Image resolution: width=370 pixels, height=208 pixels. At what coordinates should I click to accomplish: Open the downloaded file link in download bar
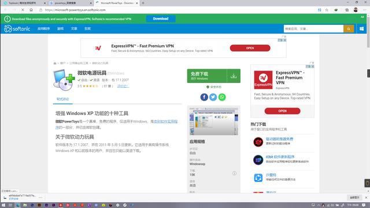(13, 199)
